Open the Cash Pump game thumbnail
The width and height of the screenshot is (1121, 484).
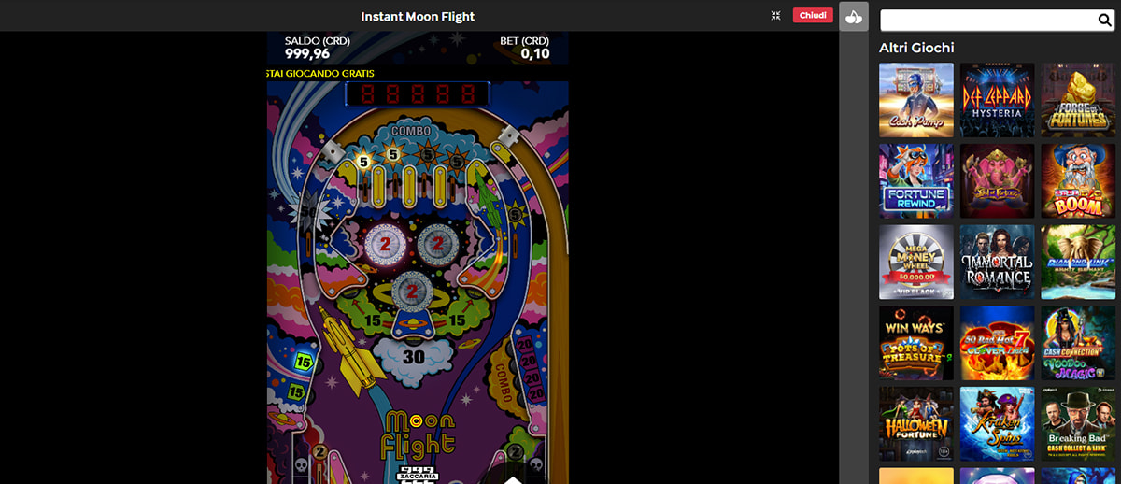(916, 100)
